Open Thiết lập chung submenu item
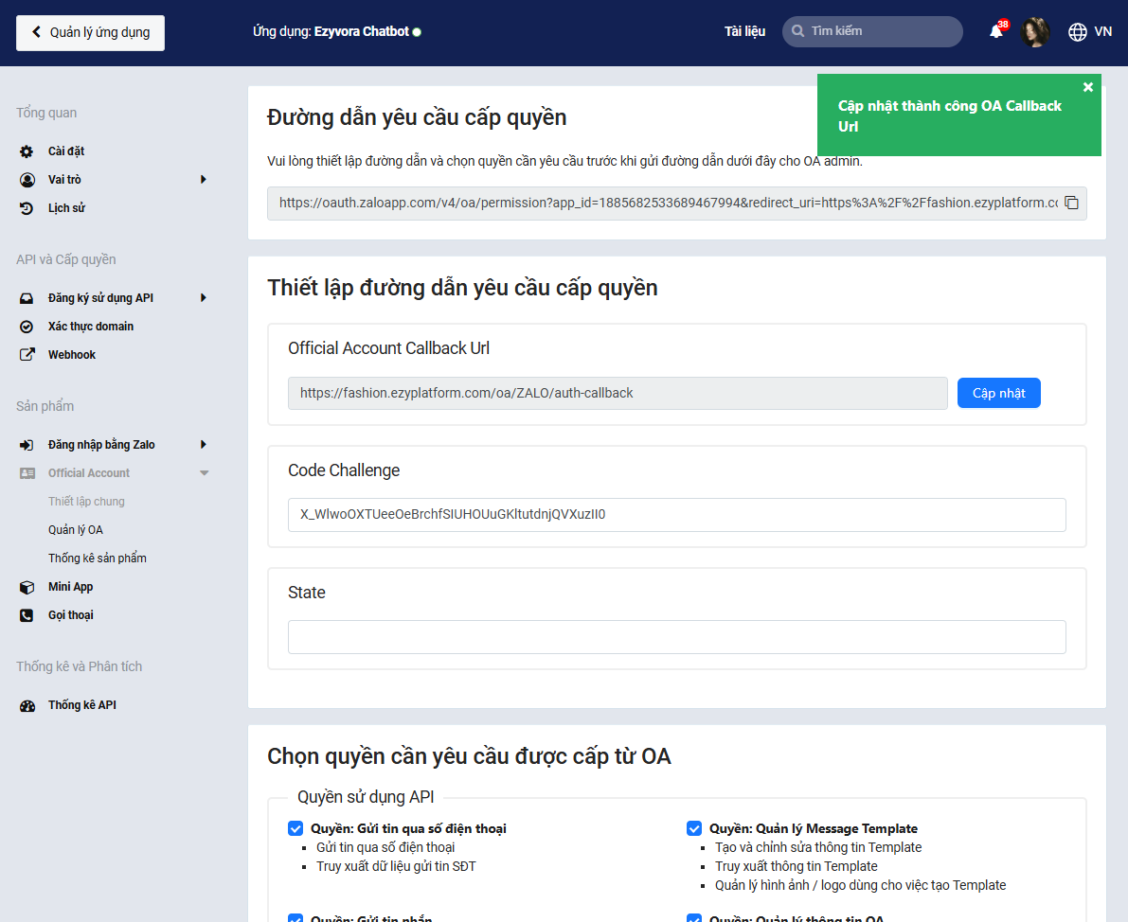Screen dimensions: 1128x922 [x=86, y=502]
